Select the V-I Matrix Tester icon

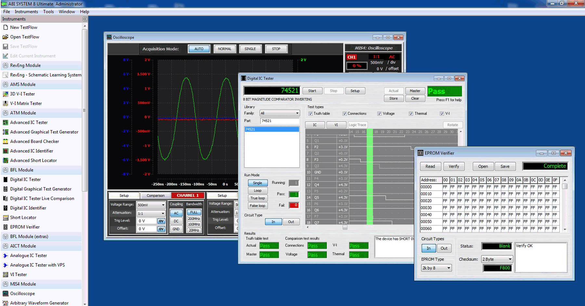point(6,103)
